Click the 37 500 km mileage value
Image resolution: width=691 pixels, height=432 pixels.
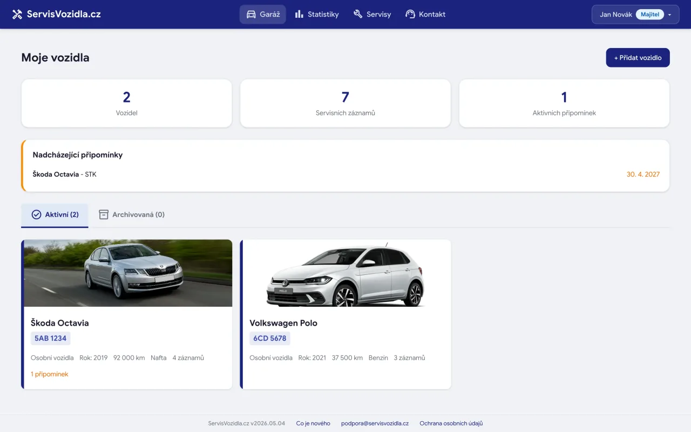pos(347,358)
